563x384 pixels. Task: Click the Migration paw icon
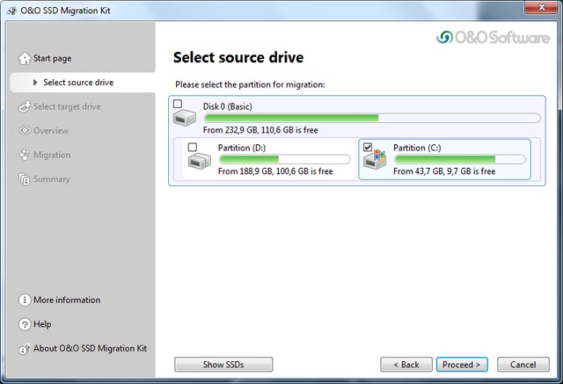(25, 155)
